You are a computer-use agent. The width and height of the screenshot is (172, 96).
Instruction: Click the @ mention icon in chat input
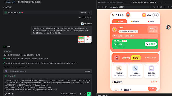click(x=6, y=94)
